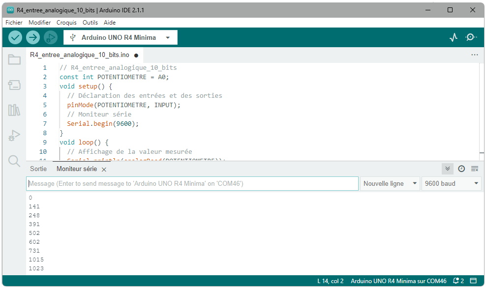Start debugging with the debug play button
This screenshot has width=486, height=289.
tap(51, 37)
